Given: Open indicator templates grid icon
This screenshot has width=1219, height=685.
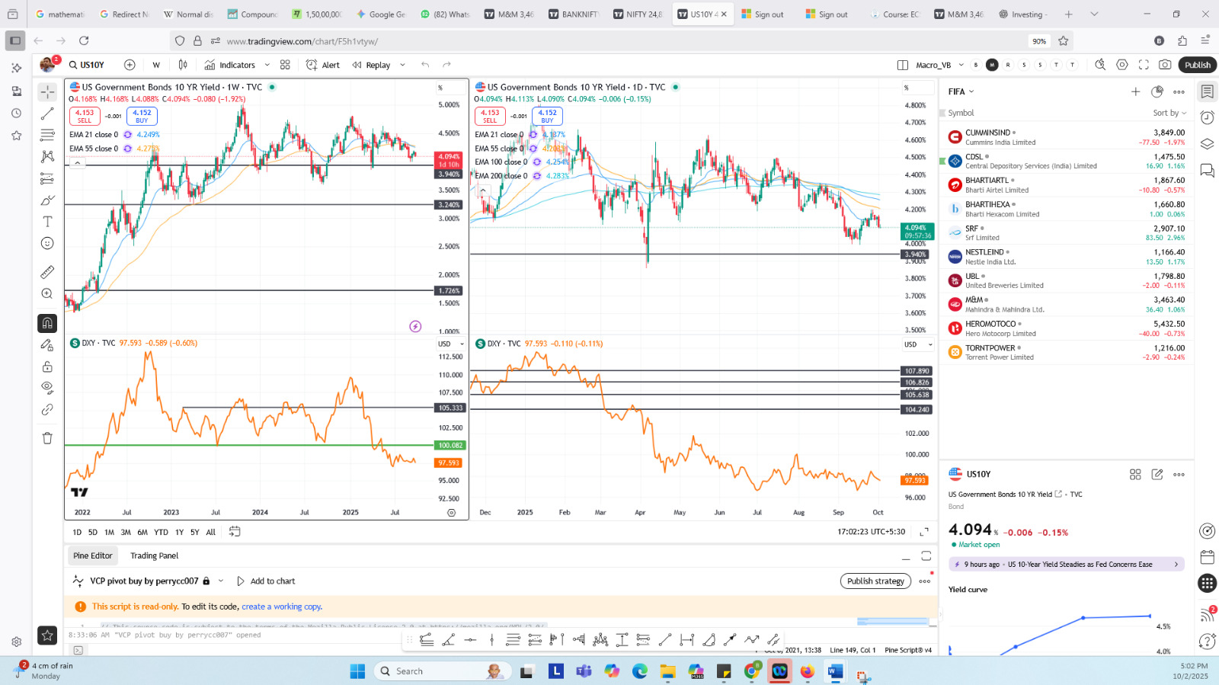Looking at the screenshot, I should coord(285,65).
